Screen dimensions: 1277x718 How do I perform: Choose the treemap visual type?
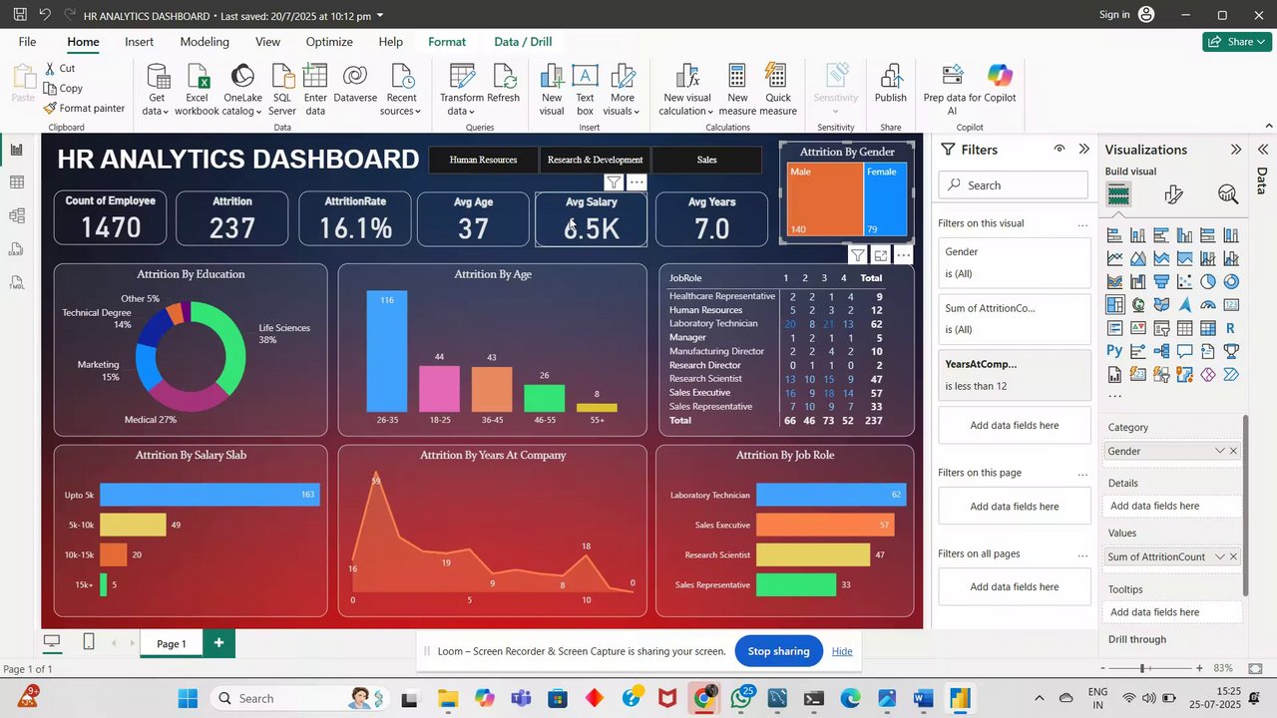tap(1115, 305)
